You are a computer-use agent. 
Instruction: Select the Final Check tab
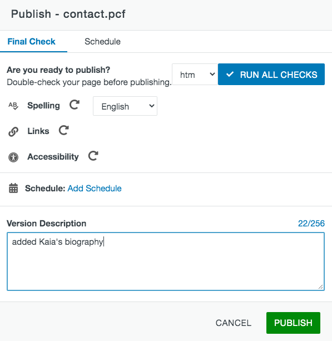click(x=32, y=42)
